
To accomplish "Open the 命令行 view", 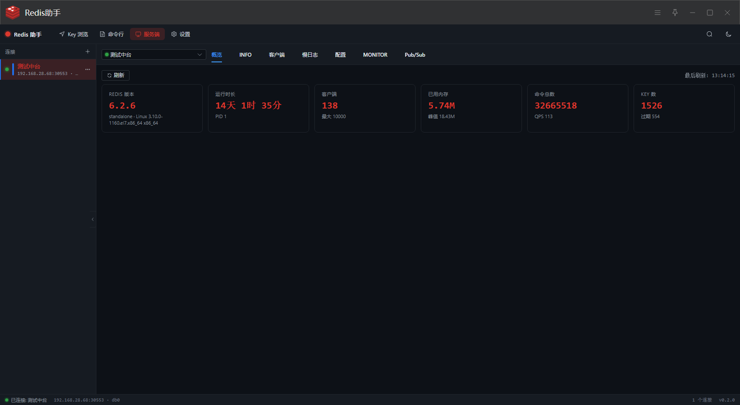I will pos(112,34).
